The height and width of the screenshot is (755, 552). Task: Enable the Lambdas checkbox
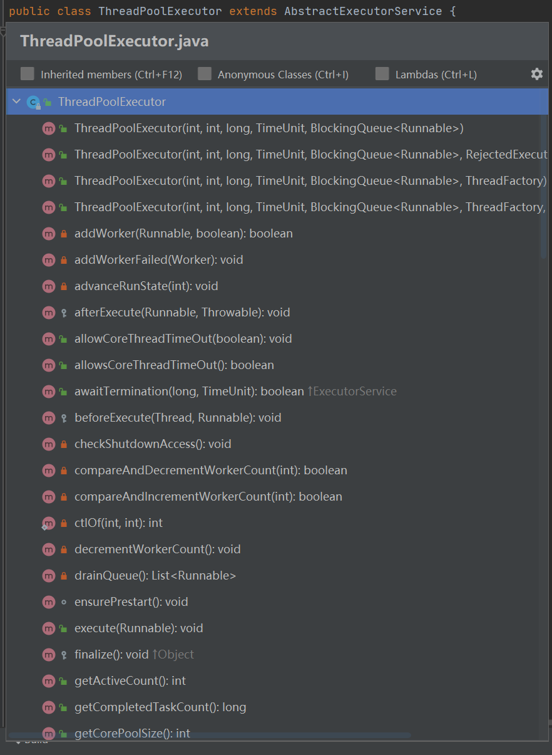[x=382, y=74]
